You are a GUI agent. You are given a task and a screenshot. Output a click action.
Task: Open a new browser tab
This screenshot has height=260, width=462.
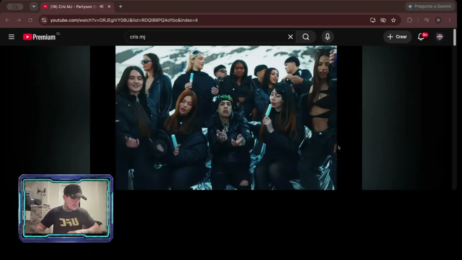[121, 6]
